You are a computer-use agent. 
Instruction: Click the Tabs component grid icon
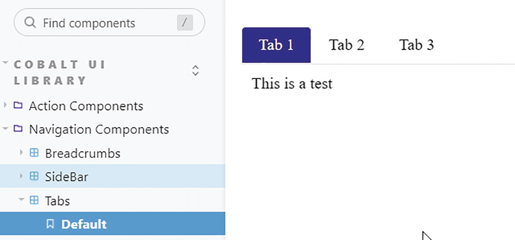click(34, 200)
